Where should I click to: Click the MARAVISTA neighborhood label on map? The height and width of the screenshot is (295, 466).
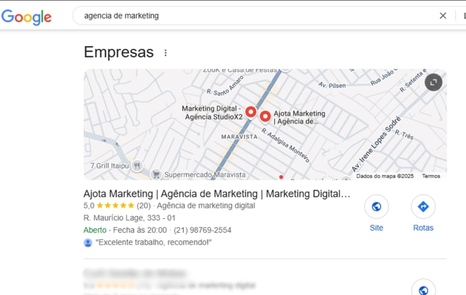click(240, 137)
